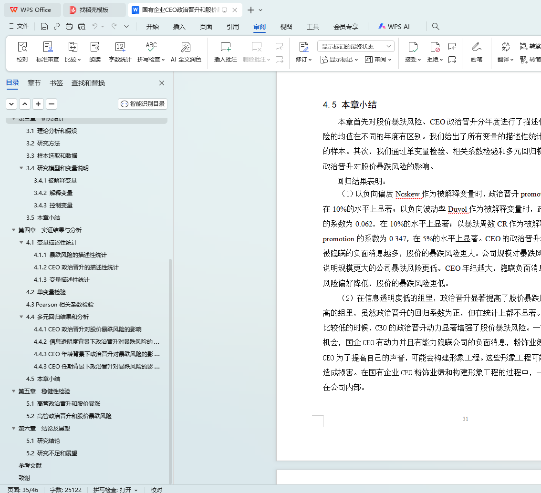Open 字数统计 word count
The image size is (541, 493).
[x=120, y=51]
